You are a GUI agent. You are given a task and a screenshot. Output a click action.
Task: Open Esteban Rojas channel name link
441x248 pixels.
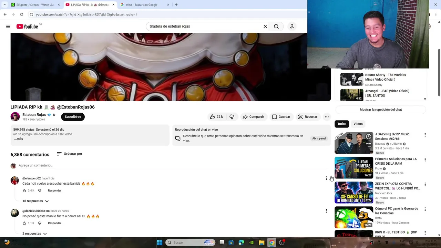tap(34, 115)
